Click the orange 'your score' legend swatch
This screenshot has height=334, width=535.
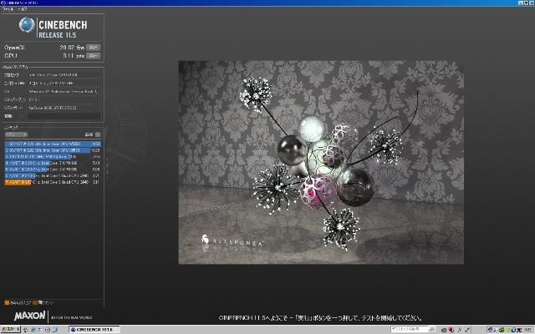[7, 302]
